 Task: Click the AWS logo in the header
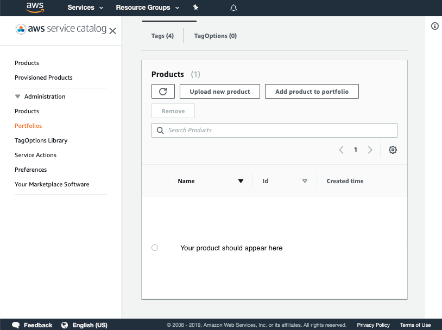35,8
